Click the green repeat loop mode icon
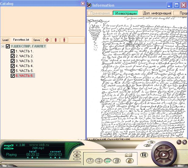The width and height of the screenshot is (188, 168). click(x=108, y=160)
